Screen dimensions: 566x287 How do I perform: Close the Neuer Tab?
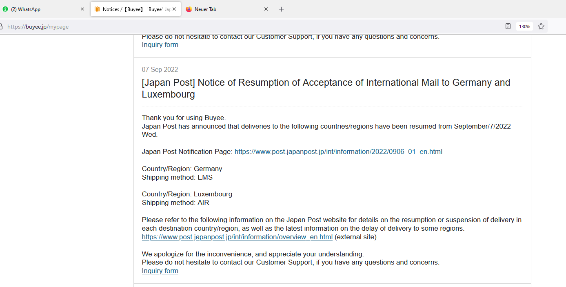(266, 9)
